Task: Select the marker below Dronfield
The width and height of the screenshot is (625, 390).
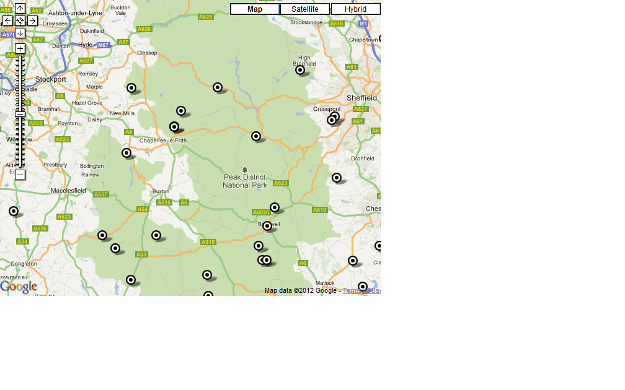Action: pyautogui.click(x=337, y=178)
